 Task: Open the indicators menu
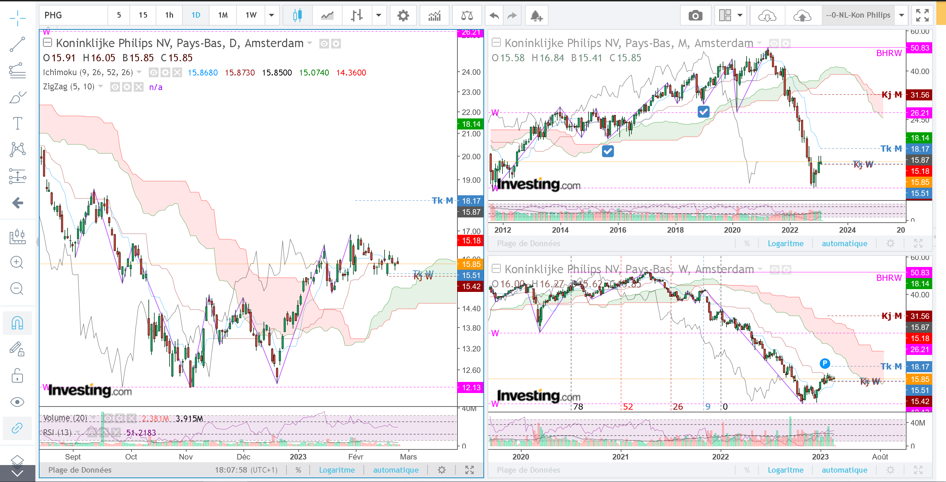click(434, 15)
